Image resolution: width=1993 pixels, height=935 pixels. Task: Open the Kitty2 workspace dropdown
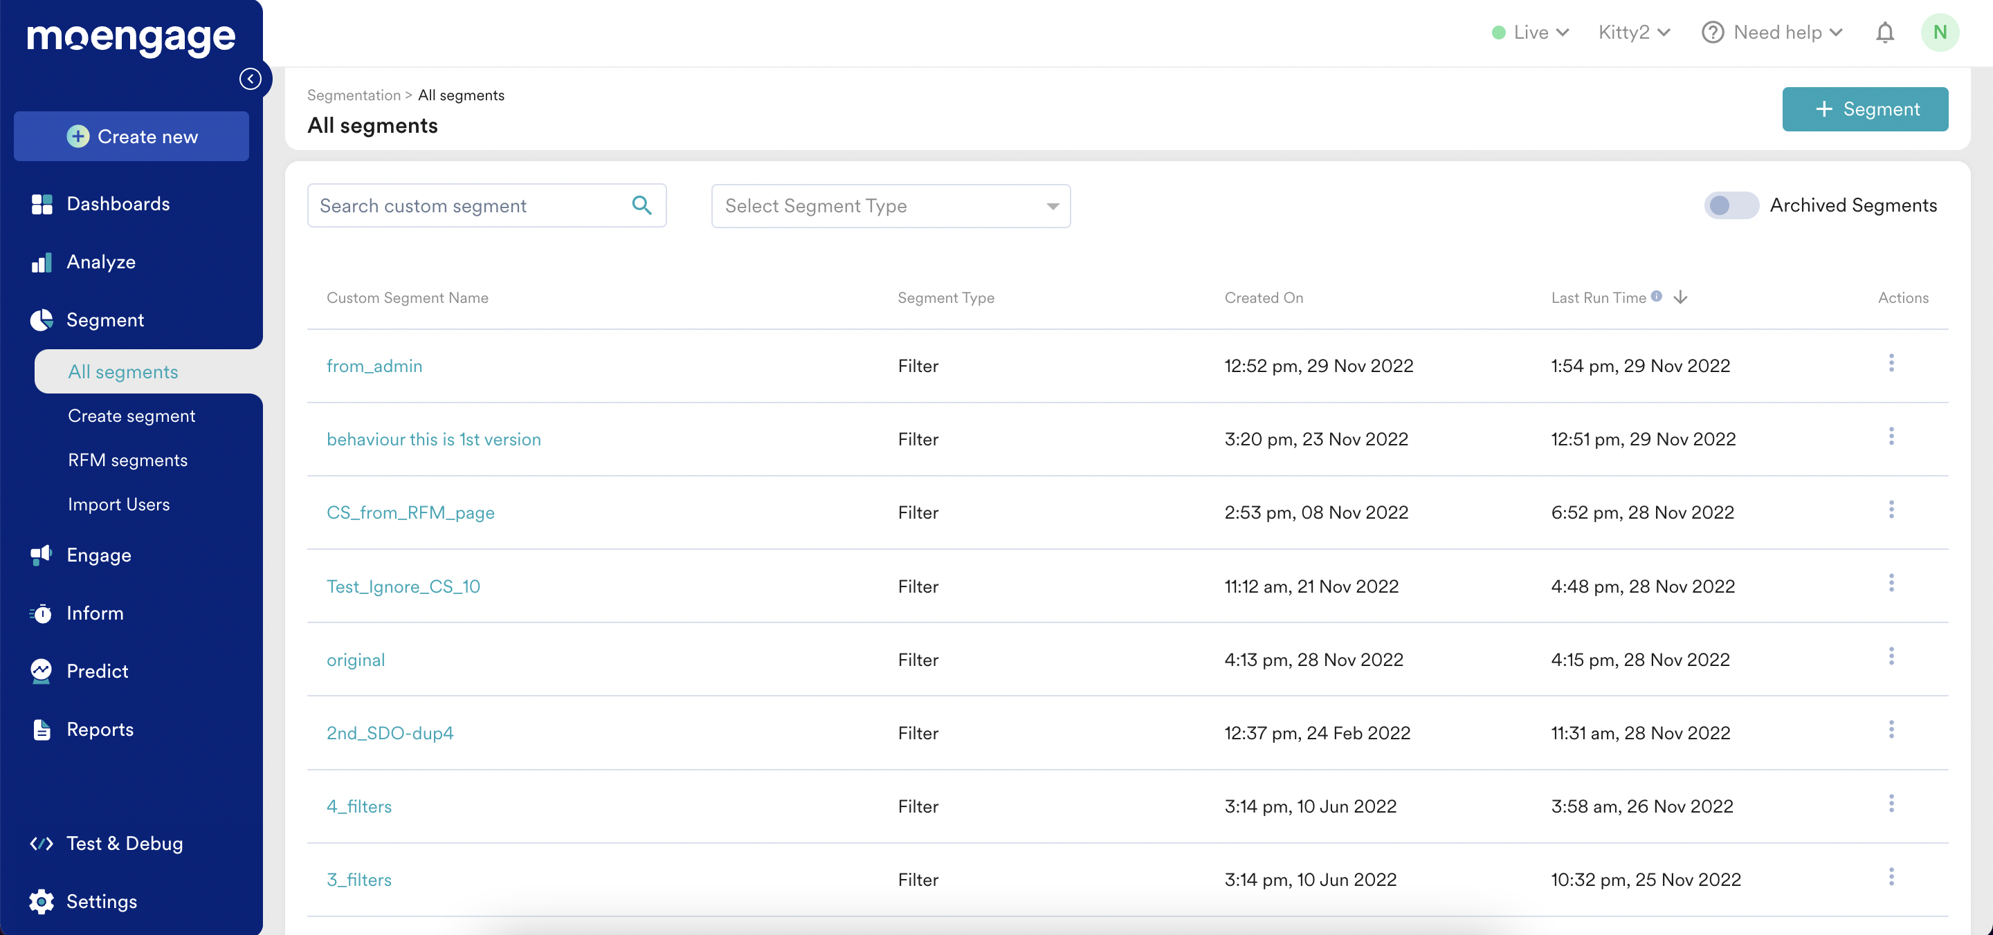coord(1632,32)
